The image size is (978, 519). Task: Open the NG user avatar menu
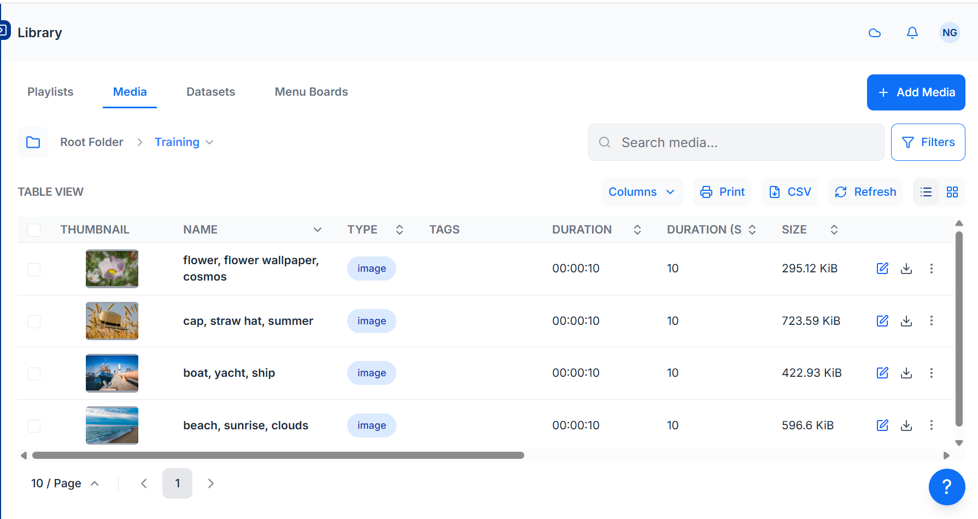[950, 33]
